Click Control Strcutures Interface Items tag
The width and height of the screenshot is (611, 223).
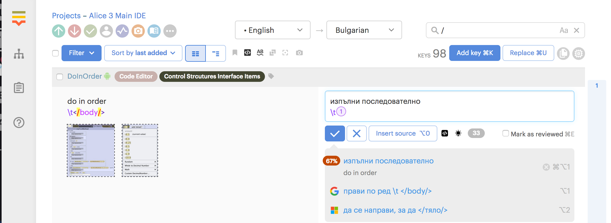(x=212, y=76)
